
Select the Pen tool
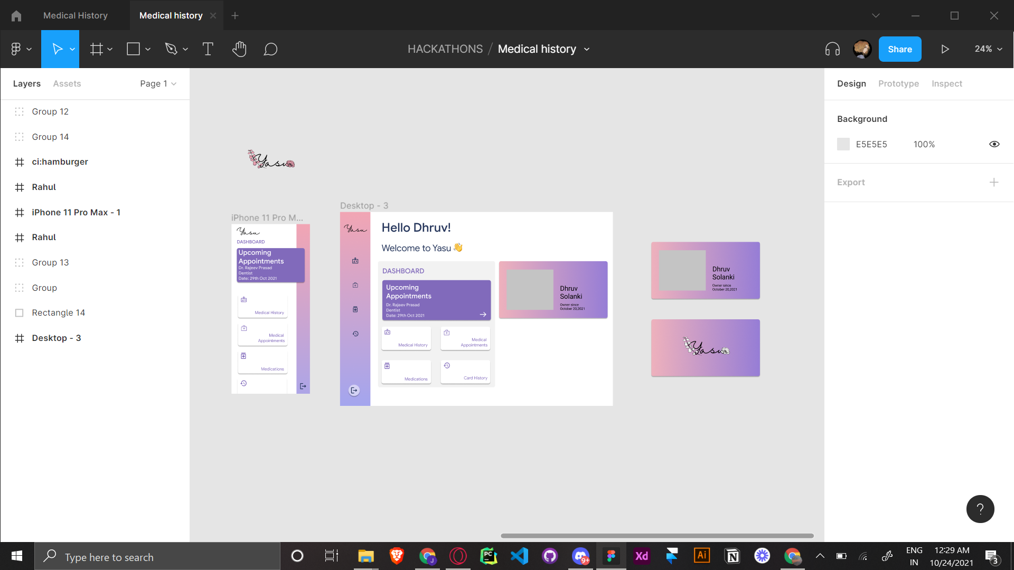[x=171, y=49]
